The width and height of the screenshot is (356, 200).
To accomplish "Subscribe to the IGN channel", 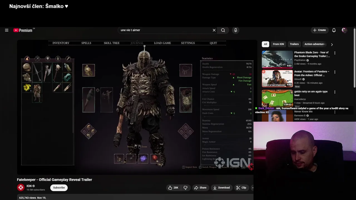I will [59, 188].
